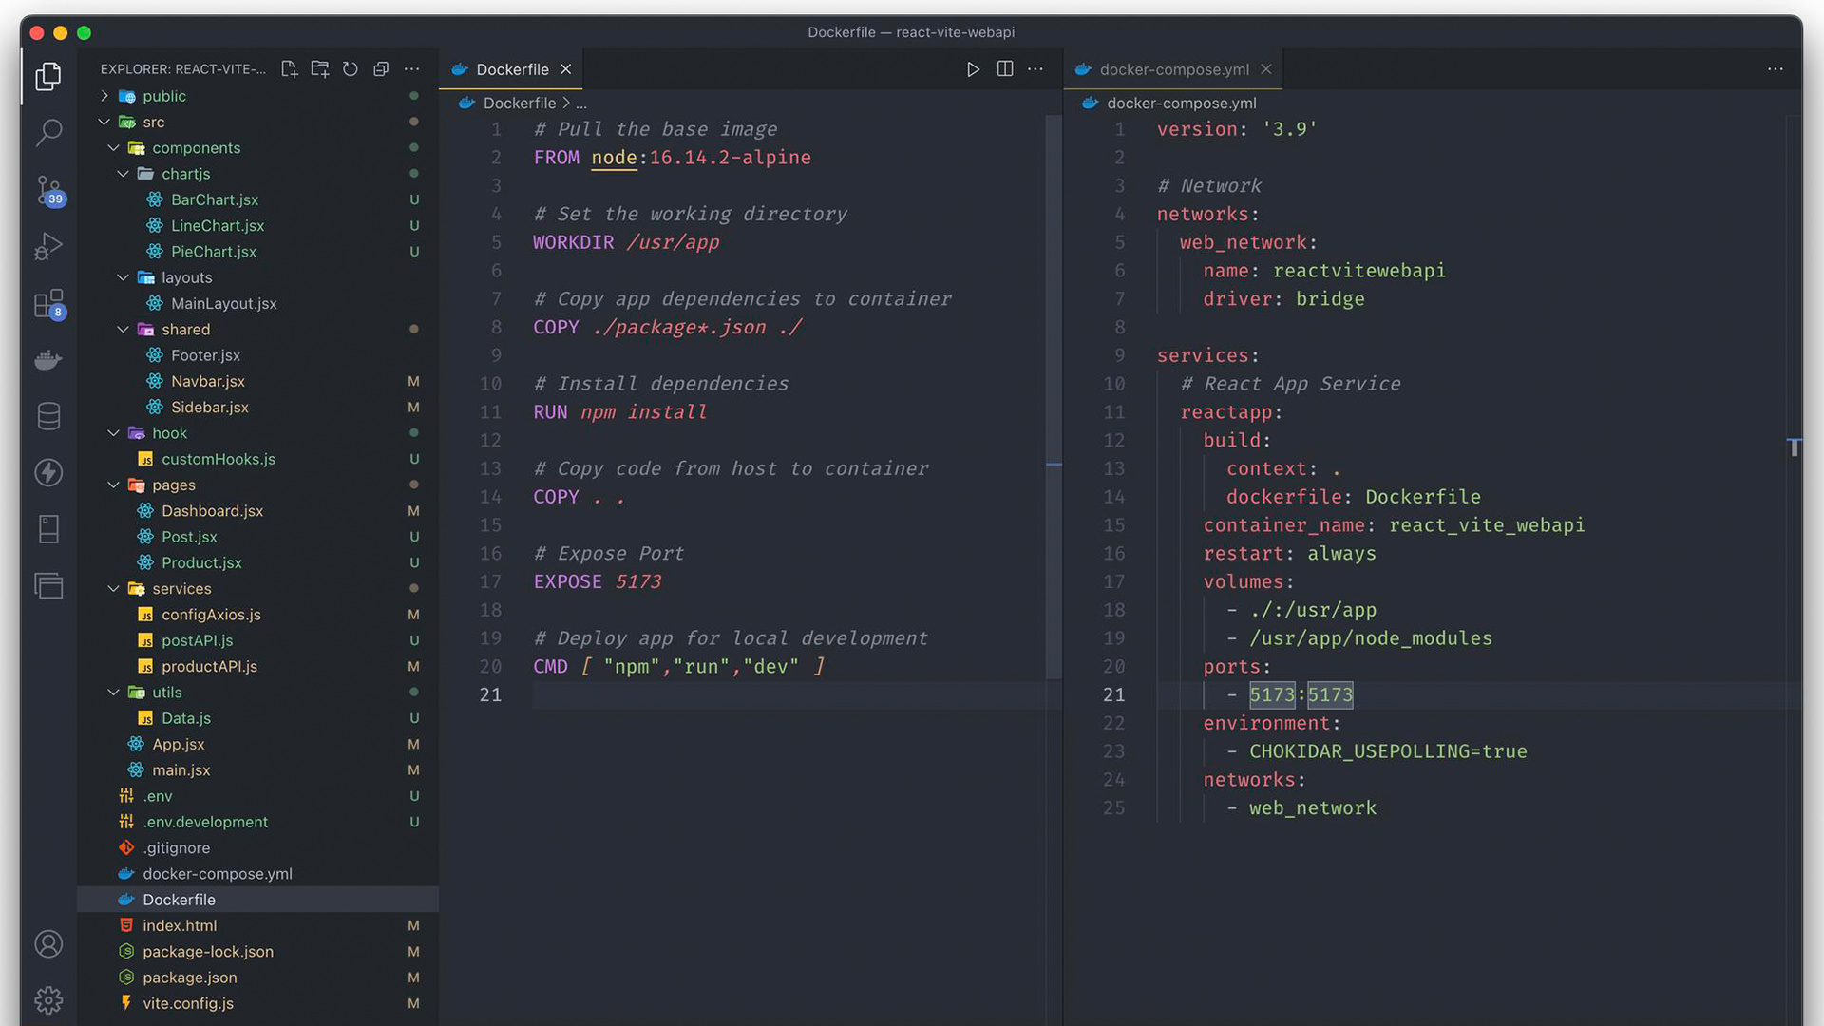This screenshot has width=1824, height=1026.
Task: Click more actions ellipsis in explorer toolbar
Action: click(x=411, y=69)
